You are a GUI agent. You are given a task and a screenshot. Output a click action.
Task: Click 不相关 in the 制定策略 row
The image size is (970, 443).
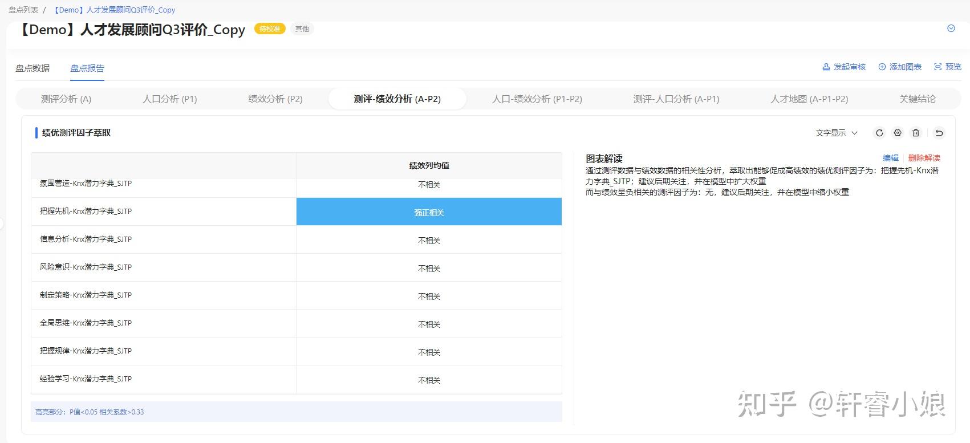(x=429, y=296)
